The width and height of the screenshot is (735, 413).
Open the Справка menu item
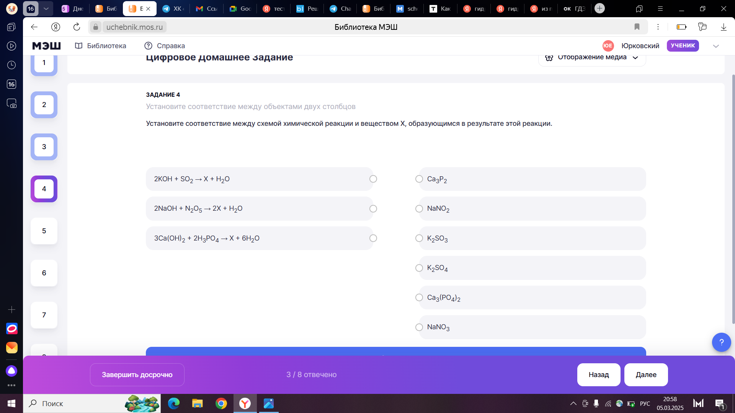tap(165, 46)
